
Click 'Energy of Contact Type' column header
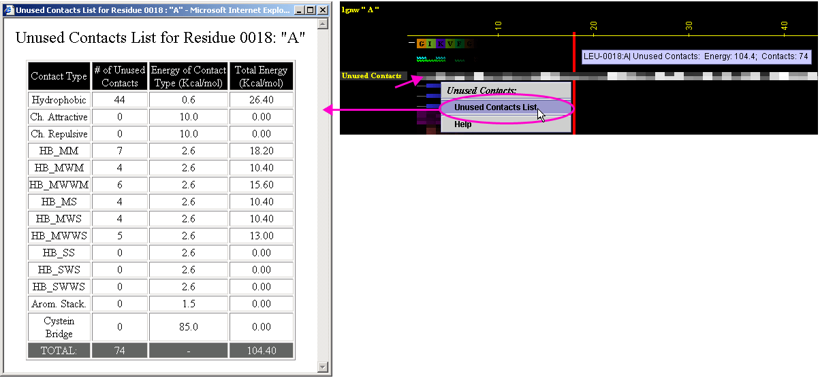tap(189, 76)
